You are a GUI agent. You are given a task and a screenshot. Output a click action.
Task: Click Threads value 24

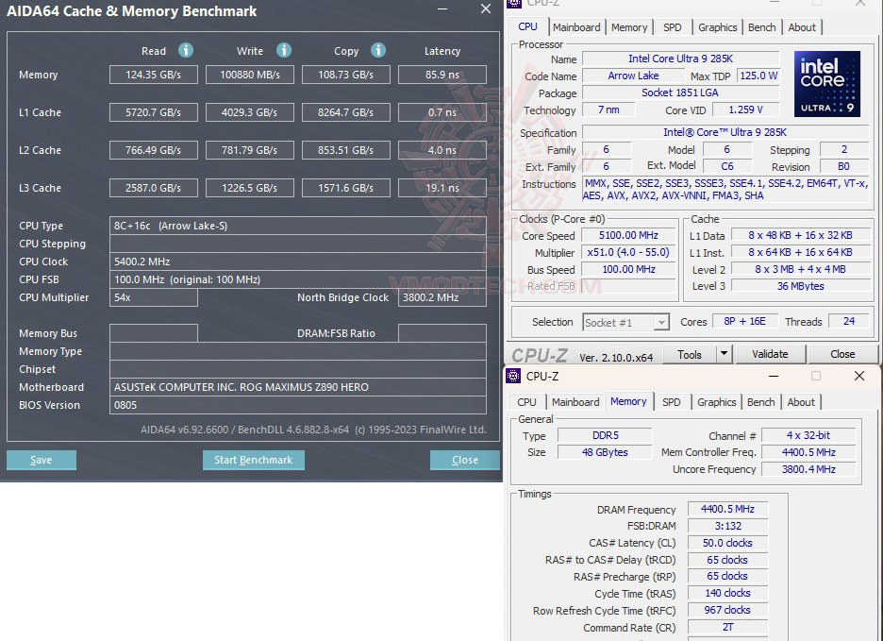pyautogui.click(x=849, y=321)
